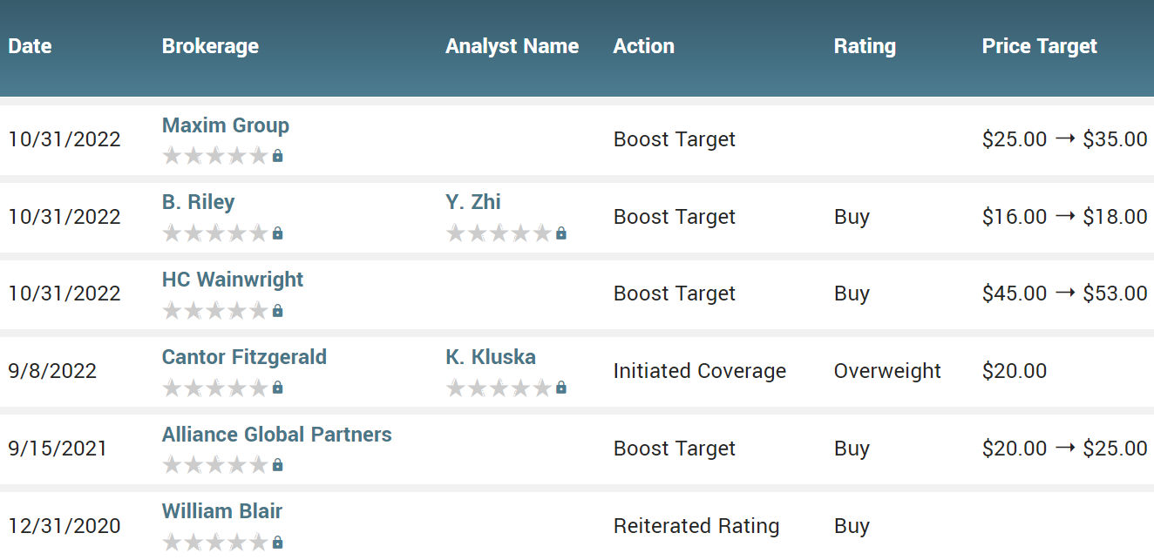Click the Rating column header

point(864,46)
